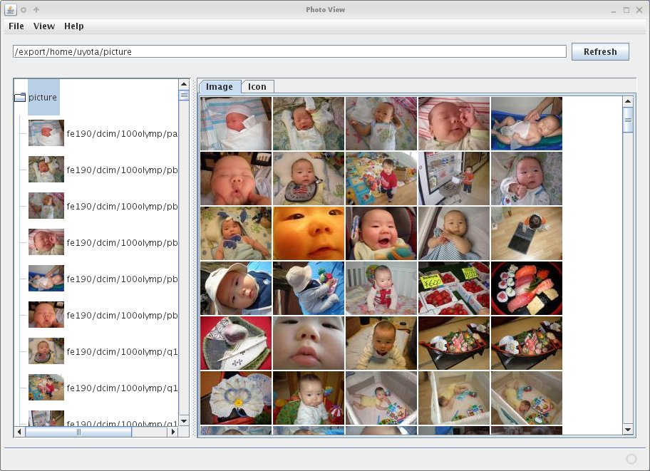
Task: Click tree horizontal scrollbar left arrow
Action: coord(19,432)
